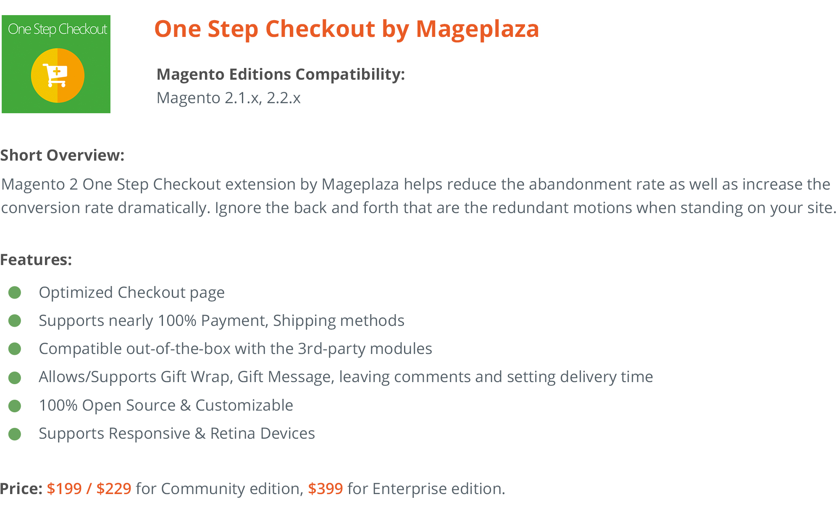The height and width of the screenshot is (510, 840).
Task: Click green bullet beside 100% Open Source
Action: 15,406
